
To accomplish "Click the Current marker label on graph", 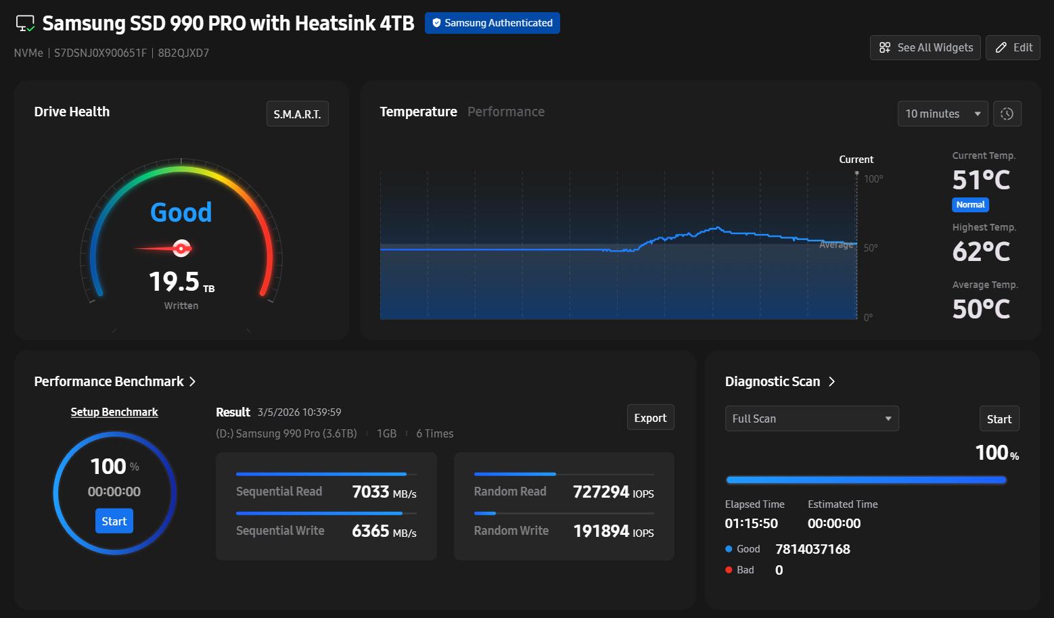I will (x=856, y=160).
